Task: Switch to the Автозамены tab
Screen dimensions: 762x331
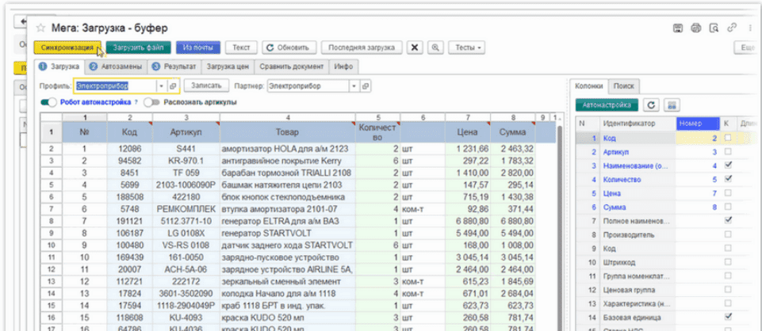Action: (x=114, y=67)
